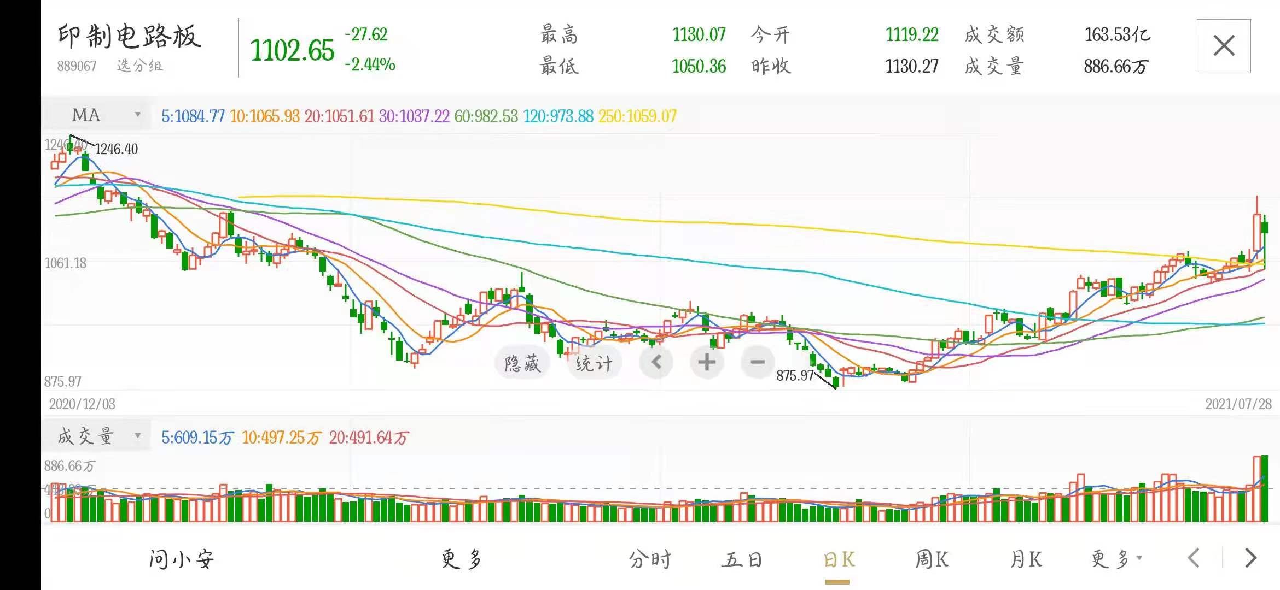Open the 更多 menu beside 问小安
Image resolution: width=1280 pixels, height=590 pixels.
(x=461, y=559)
